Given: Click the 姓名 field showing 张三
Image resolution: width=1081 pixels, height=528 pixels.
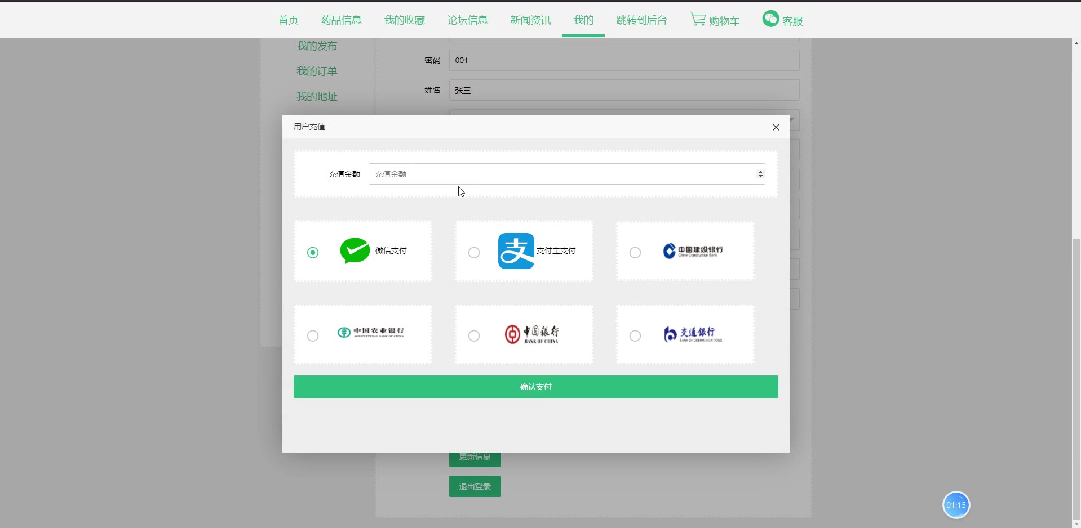Looking at the screenshot, I should click(x=624, y=90).
